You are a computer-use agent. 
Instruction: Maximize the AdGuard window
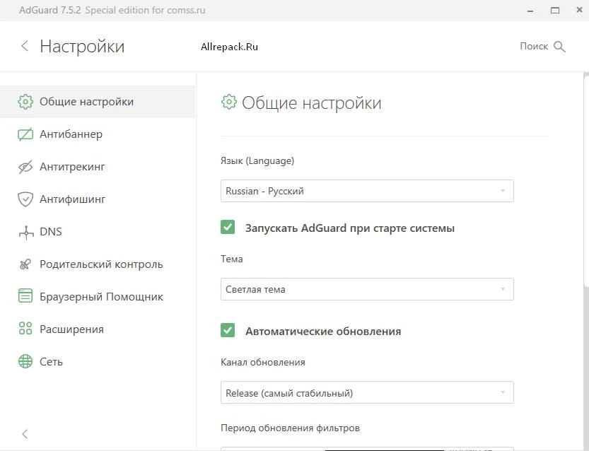pyautogui.click(x=555, y=10)
